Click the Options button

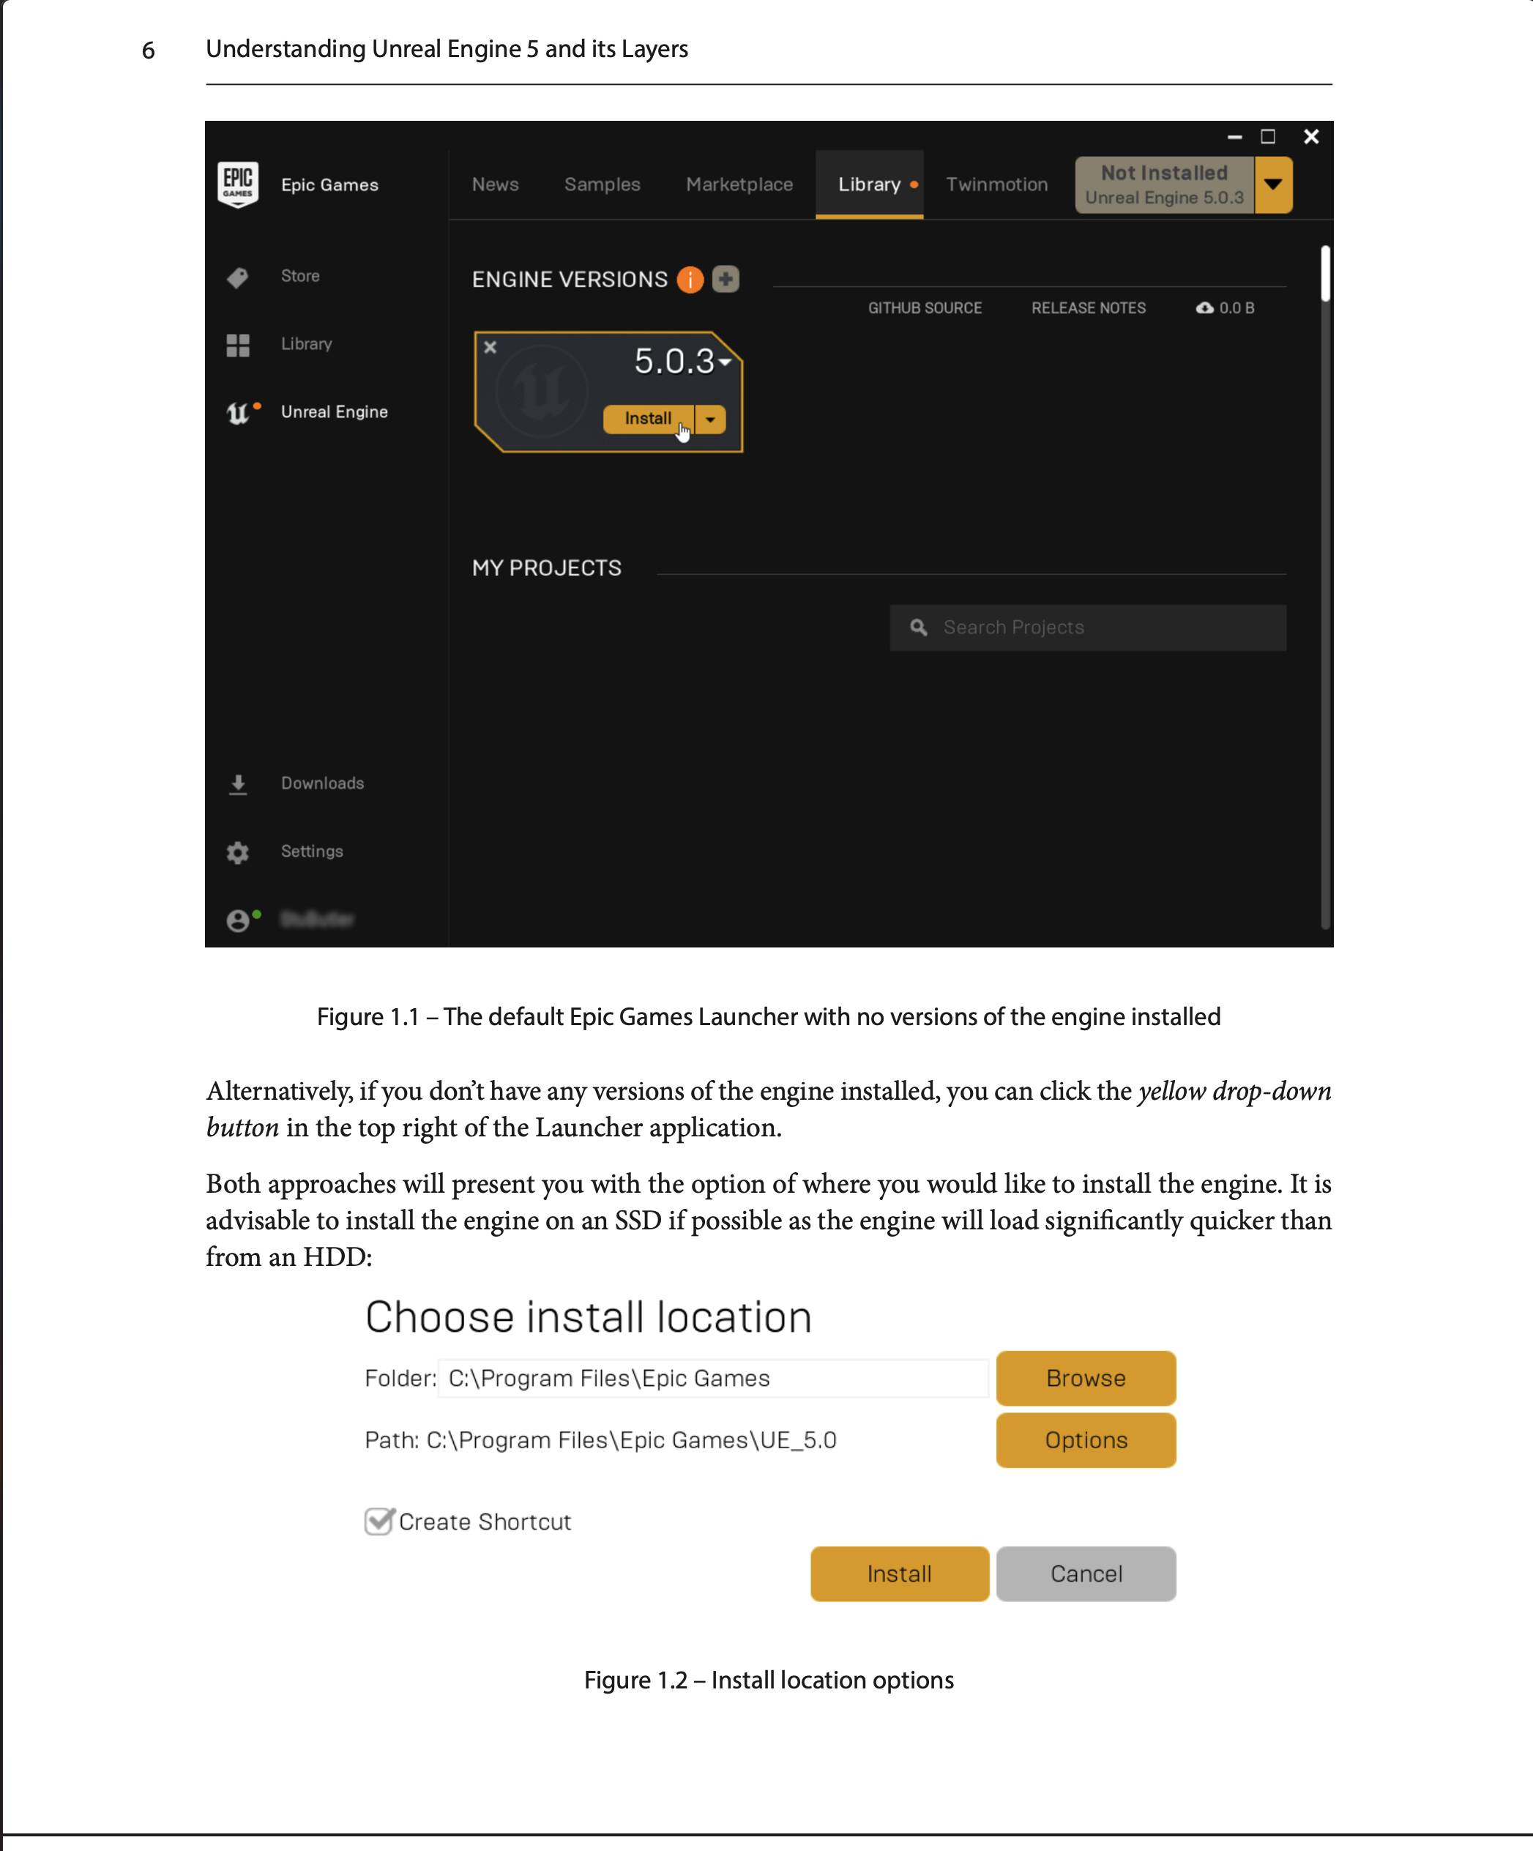click(1086, 1440)
